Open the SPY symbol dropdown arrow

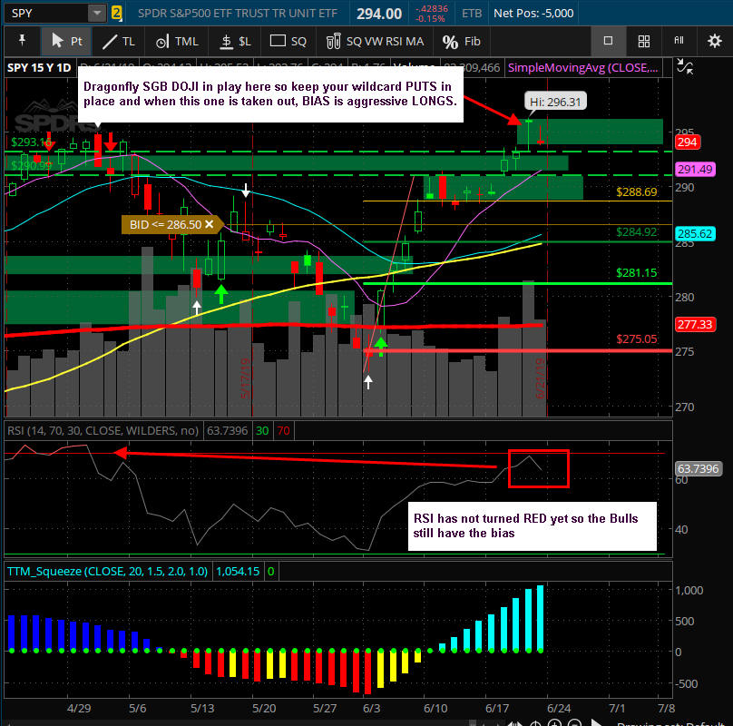[x=96, y=13]
